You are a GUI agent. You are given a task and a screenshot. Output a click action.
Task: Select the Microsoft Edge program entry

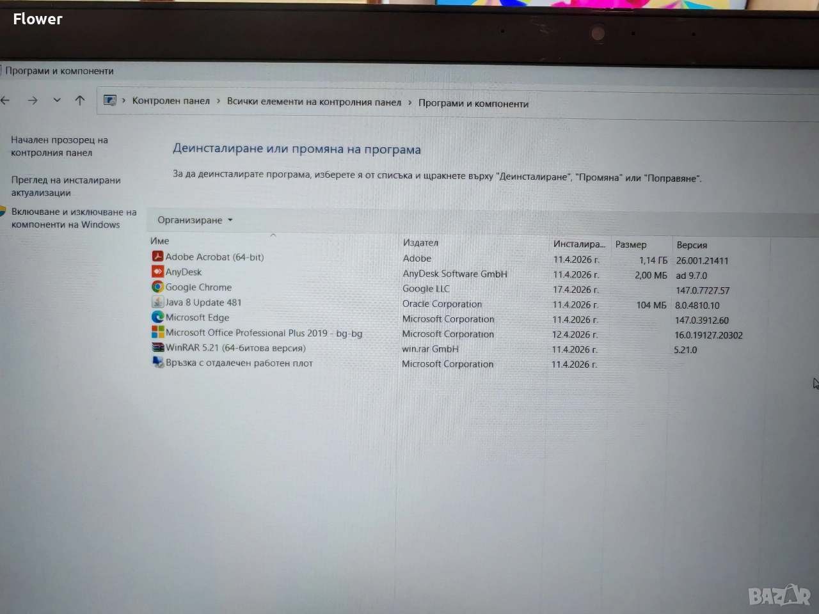(197, 318)
